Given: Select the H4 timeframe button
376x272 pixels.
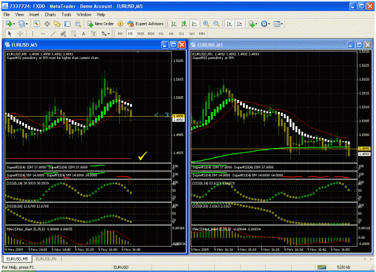Looking at the screenshot, I should 171,34.
